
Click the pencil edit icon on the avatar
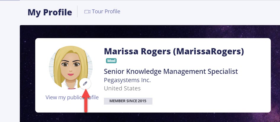85,83
